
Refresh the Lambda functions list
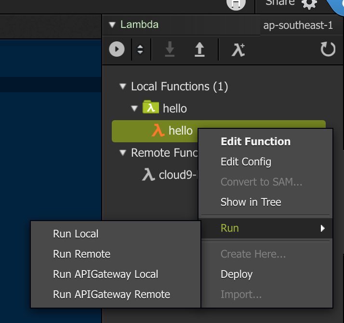click(x=328, y=49)
